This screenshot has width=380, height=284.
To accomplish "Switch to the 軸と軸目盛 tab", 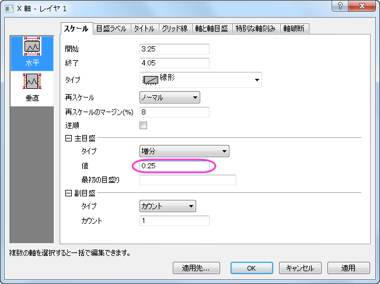I will 212,29.
